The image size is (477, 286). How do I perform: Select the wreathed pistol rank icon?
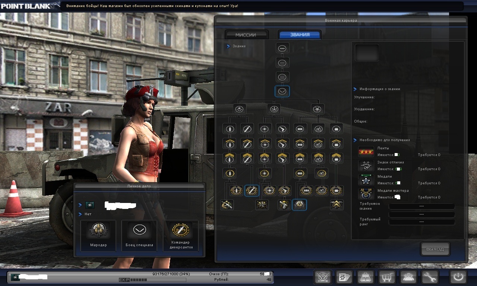(x=284, y=191)
